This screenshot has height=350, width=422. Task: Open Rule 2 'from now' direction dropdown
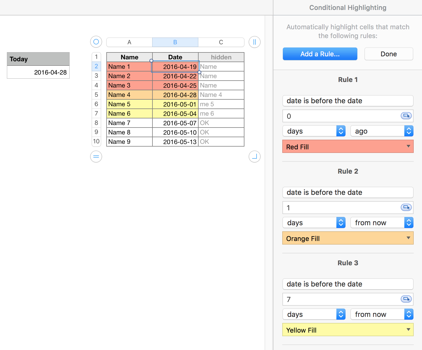tap(382, 222)
